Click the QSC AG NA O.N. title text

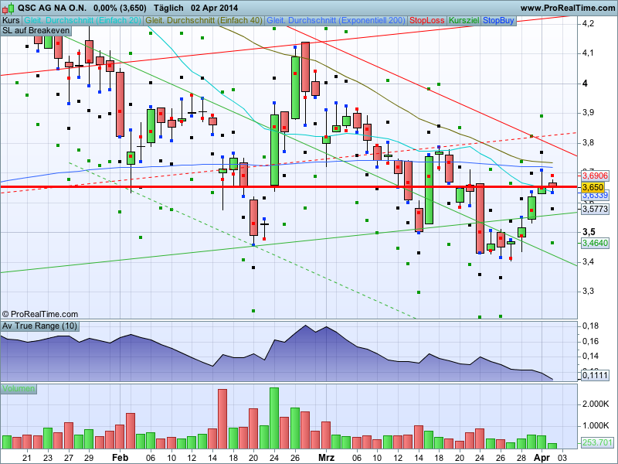coord(52,8)
